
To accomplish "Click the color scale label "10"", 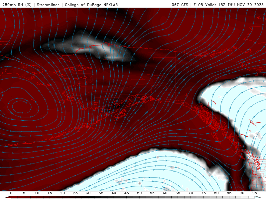I will (37, 193).
